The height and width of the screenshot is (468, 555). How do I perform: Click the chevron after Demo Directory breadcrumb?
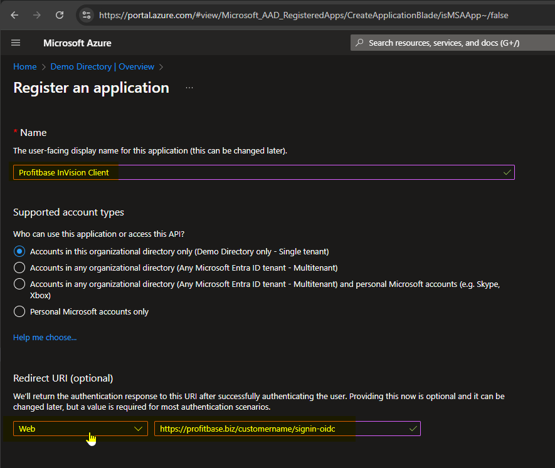tap(161, 67)
